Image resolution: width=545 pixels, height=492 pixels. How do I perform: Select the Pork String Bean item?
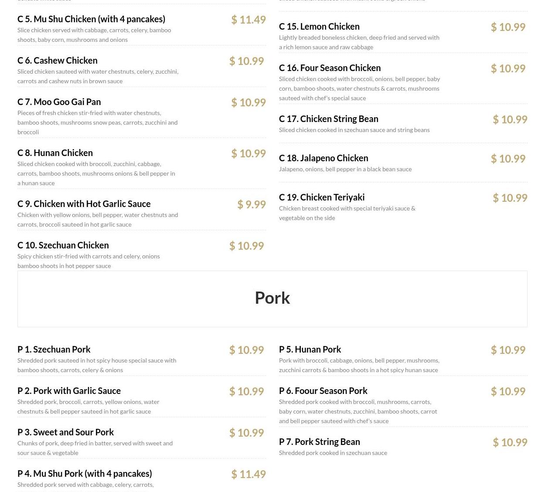click(x=320, y=441)
